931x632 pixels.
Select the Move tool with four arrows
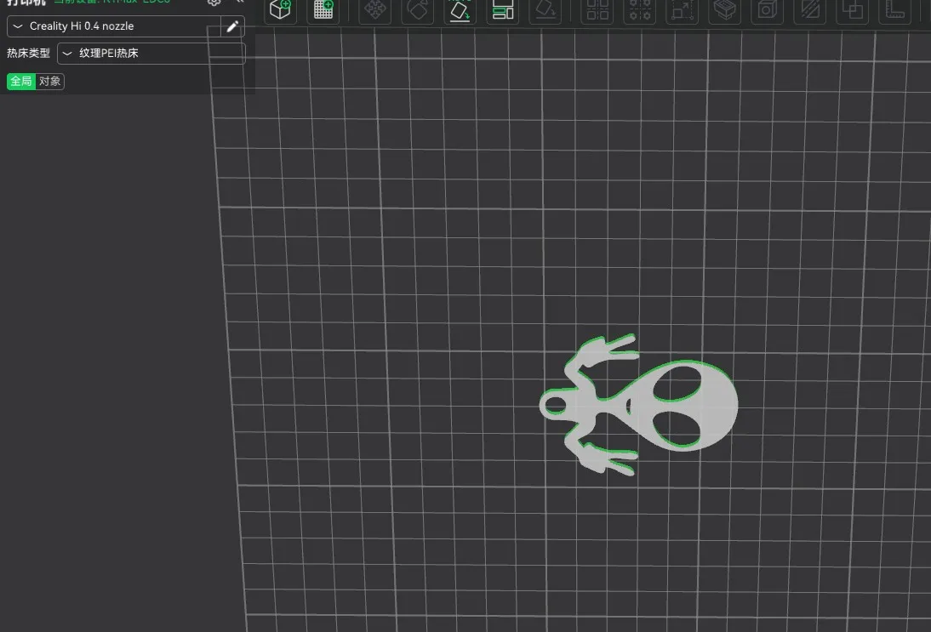[374, 9]
